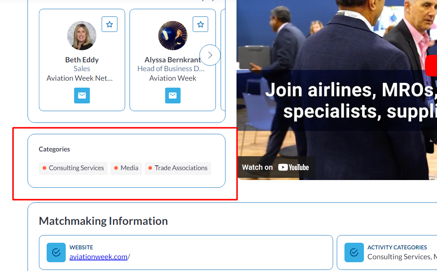Click Alyssa Bernkrant's name
Viewport: 437px width, 271px height.
pos(172,60)
